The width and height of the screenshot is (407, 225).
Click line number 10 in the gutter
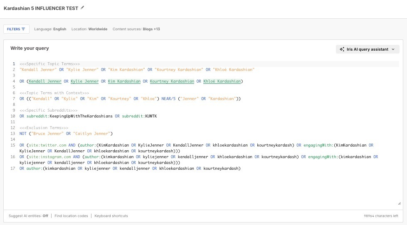point(13,116)
